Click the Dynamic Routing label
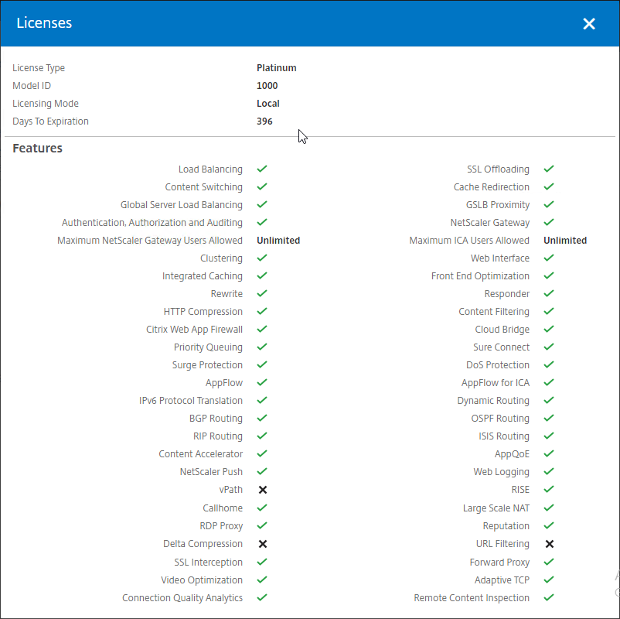620x619 pixels. tap(493, 401)
